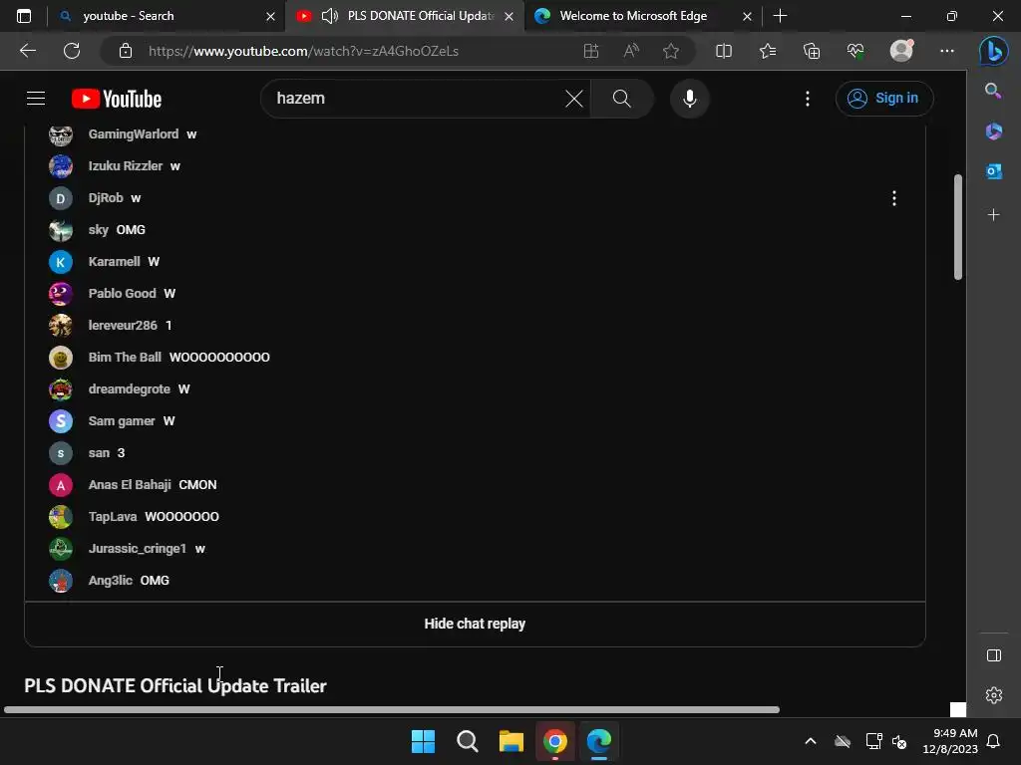
Task: Click Anas El Bahaji's CMON message
Action: pos(198,485)
